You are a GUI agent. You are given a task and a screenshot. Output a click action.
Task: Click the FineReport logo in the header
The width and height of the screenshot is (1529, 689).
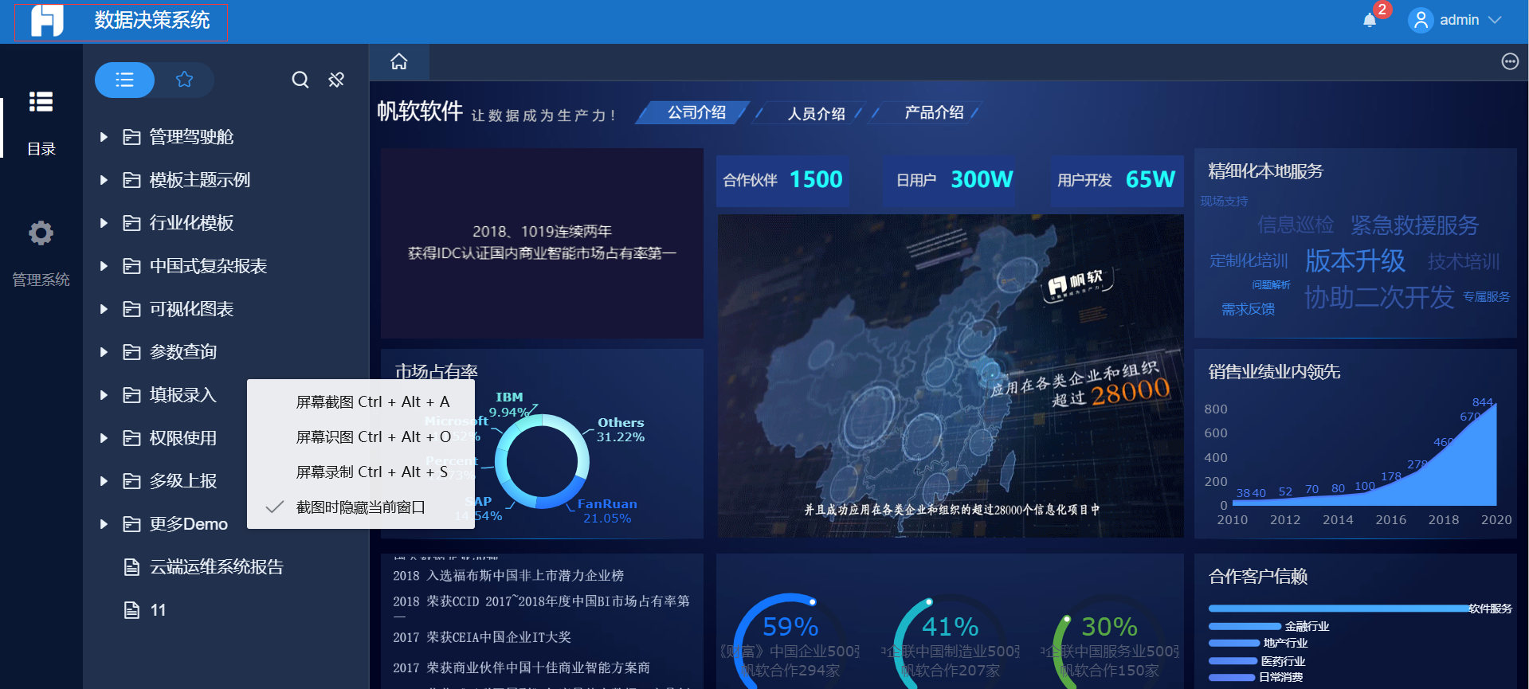[x=47, y=21]
